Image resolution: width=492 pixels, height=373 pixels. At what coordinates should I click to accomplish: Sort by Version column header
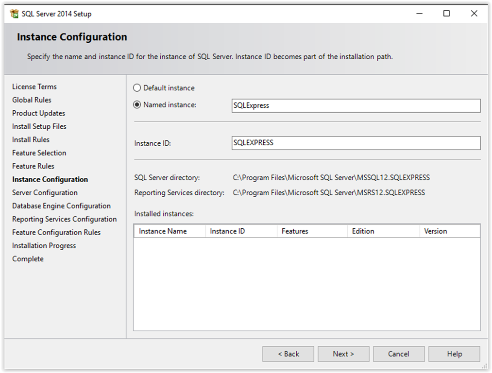pos(450,231)
